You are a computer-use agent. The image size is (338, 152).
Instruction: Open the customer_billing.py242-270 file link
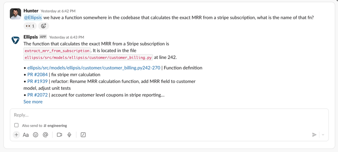click(x=94, y=68)
